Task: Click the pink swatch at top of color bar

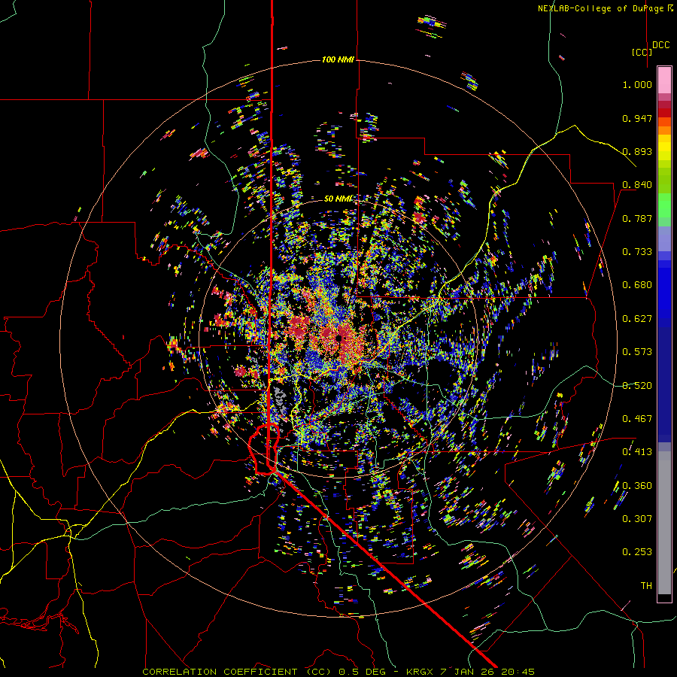Action: point(664,80)
